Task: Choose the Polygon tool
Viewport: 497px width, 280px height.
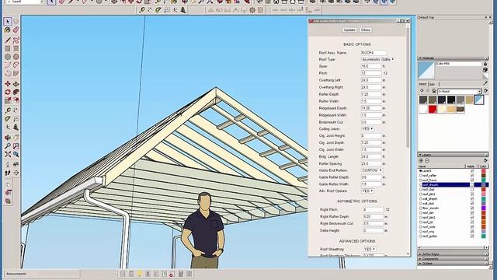Action: [16, 57]
